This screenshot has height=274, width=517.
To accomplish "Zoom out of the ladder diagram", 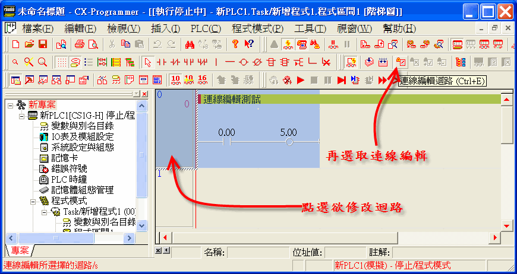I will pyautogui.click(x=15, y=62).
